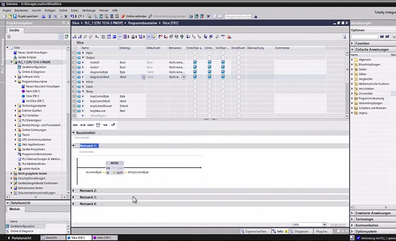Click the Main [OB1] block icon in tree
The height and width of the screenshot is (241, 396).
[23, 91]
